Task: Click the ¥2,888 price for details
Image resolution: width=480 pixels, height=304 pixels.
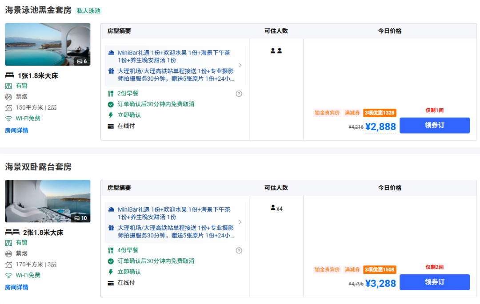Action: 380,127
